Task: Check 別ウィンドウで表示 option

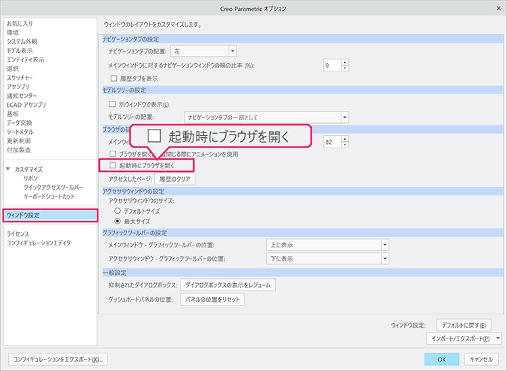Action: click(113, 105)
